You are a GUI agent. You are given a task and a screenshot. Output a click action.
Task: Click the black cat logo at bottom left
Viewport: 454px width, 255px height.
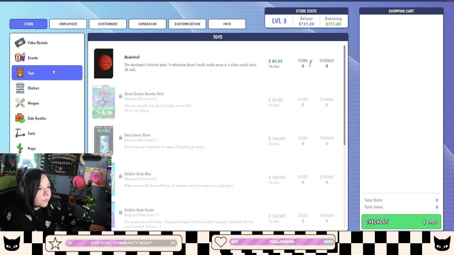12,244
